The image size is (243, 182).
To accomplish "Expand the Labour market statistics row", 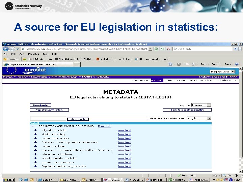I will coord(35,162).
